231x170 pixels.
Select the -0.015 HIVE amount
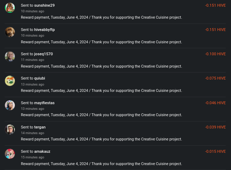coord(215,151)
